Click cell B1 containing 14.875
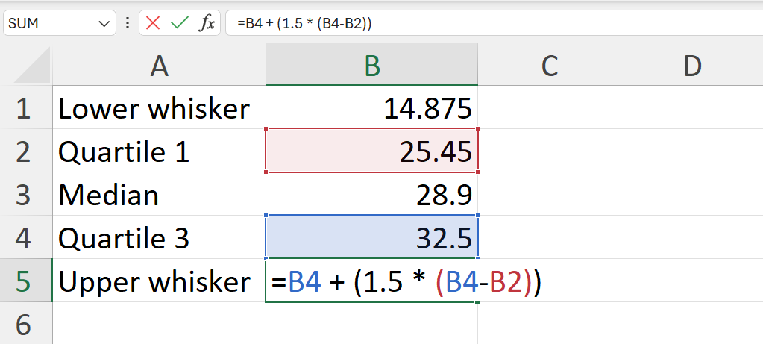The height and width of the screenshot is (344, 763). point(371,107)
